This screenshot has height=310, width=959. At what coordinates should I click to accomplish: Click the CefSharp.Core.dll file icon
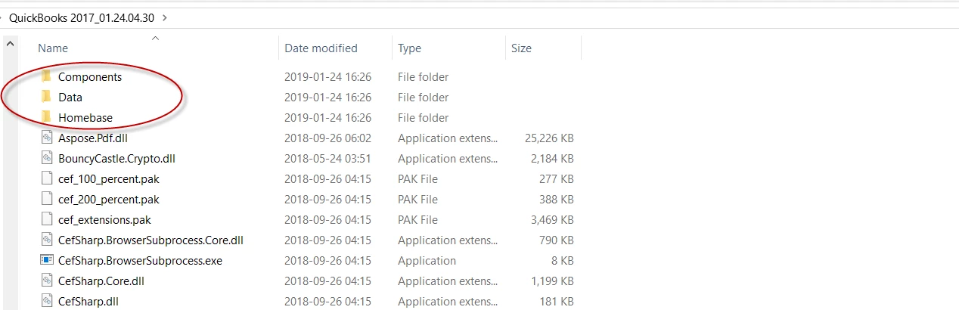click(46, 281)
